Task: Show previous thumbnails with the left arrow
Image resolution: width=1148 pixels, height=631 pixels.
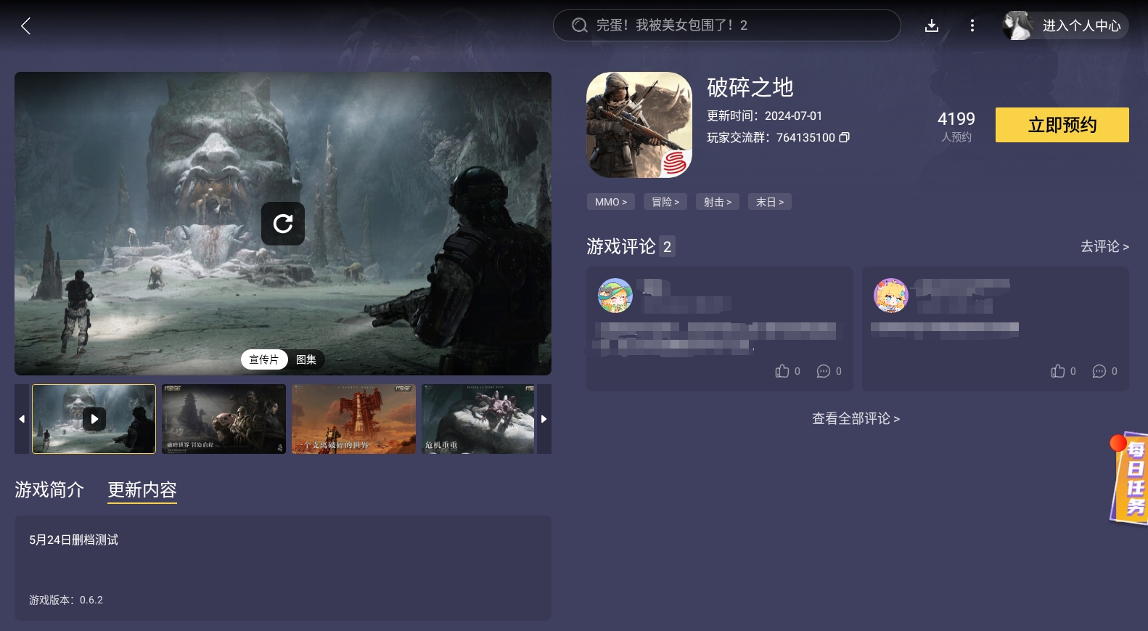Action: [22, 419]
